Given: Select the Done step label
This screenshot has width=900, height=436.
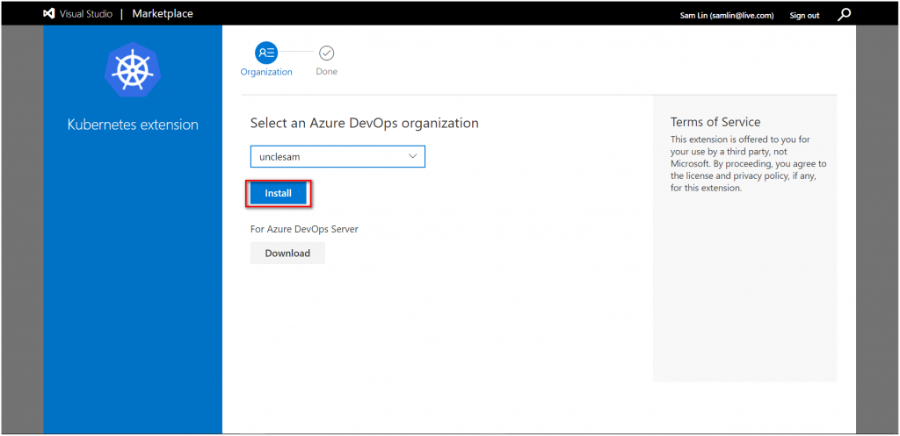Looking at the screenshot, I should tap(326, 72).
